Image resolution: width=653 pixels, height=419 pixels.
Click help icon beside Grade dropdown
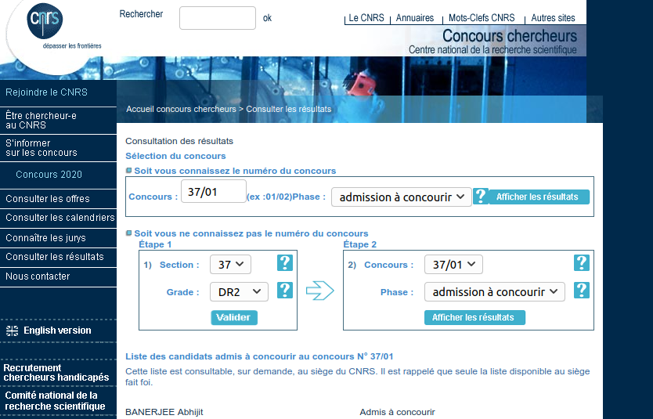pos(285,291)
